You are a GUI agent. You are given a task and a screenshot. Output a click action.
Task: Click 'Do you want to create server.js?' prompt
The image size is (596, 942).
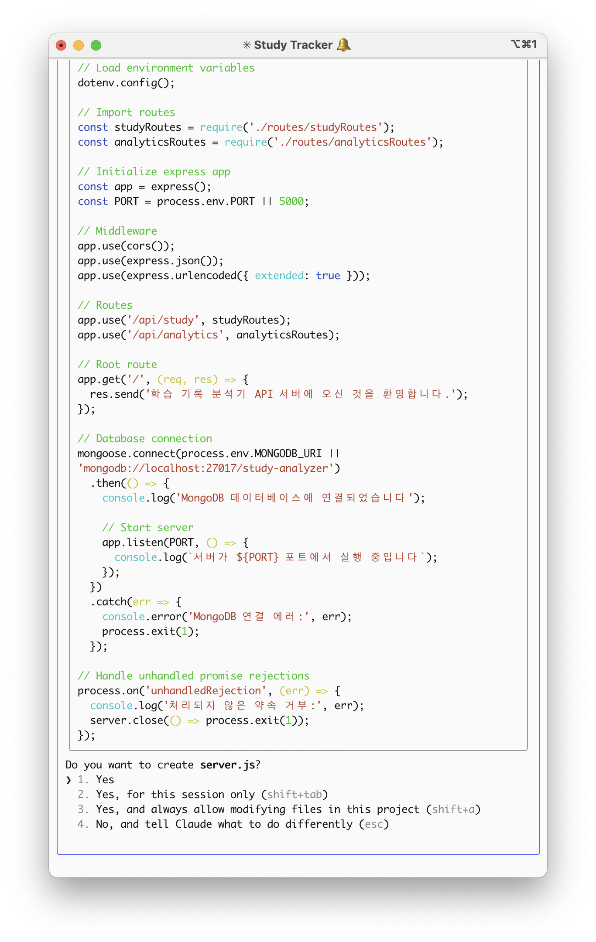coord(163,765)
